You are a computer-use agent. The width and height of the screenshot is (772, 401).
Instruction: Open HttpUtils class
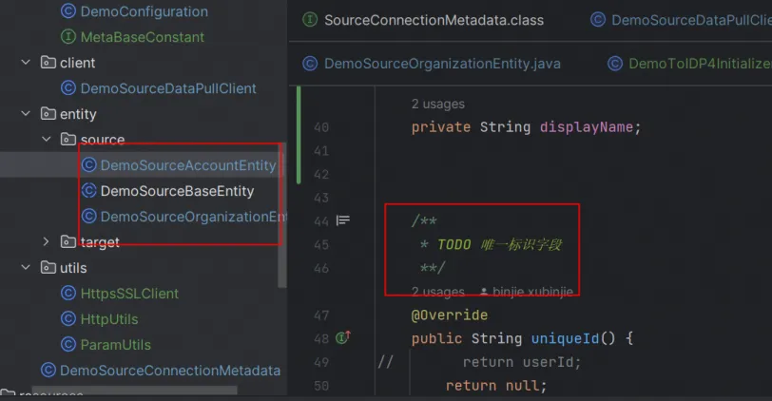(109, 319)
